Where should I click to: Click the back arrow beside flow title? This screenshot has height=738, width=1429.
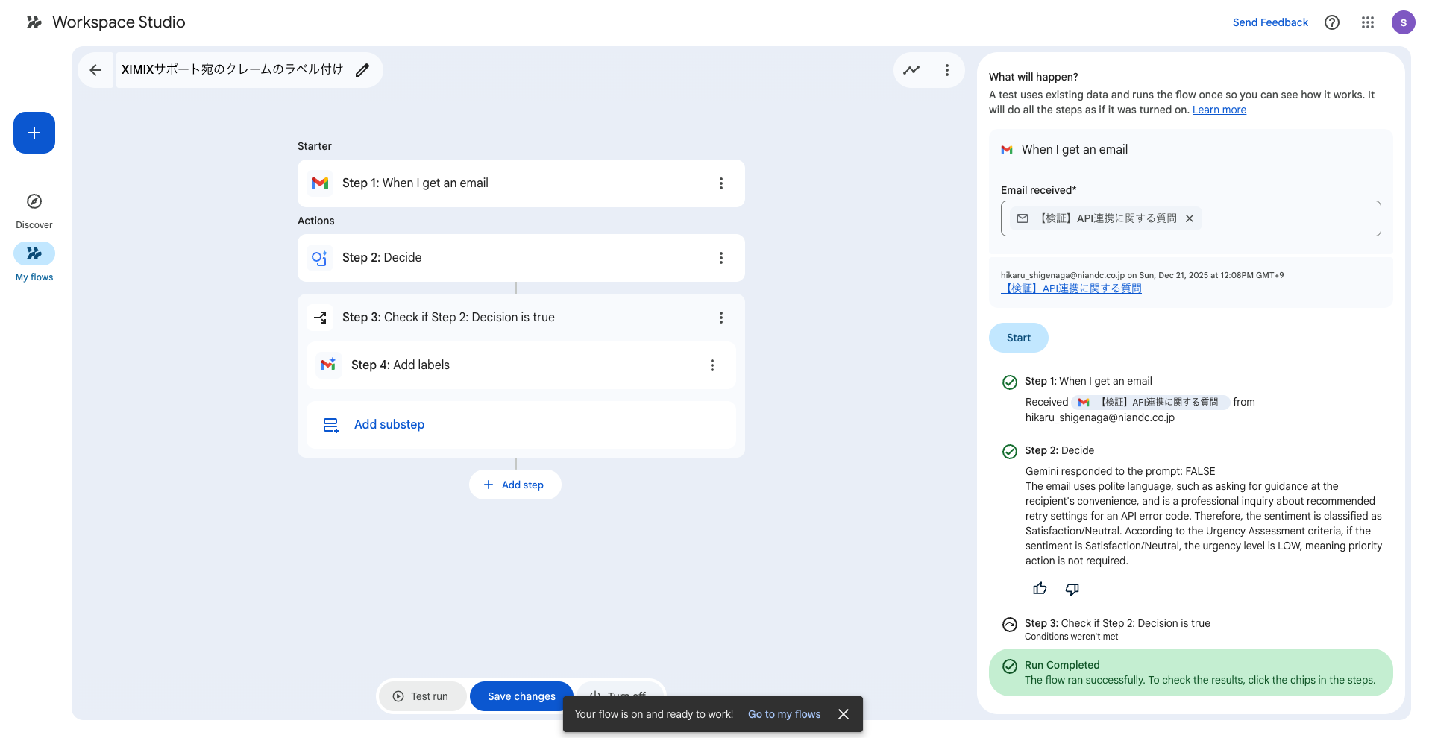[95, 70]
